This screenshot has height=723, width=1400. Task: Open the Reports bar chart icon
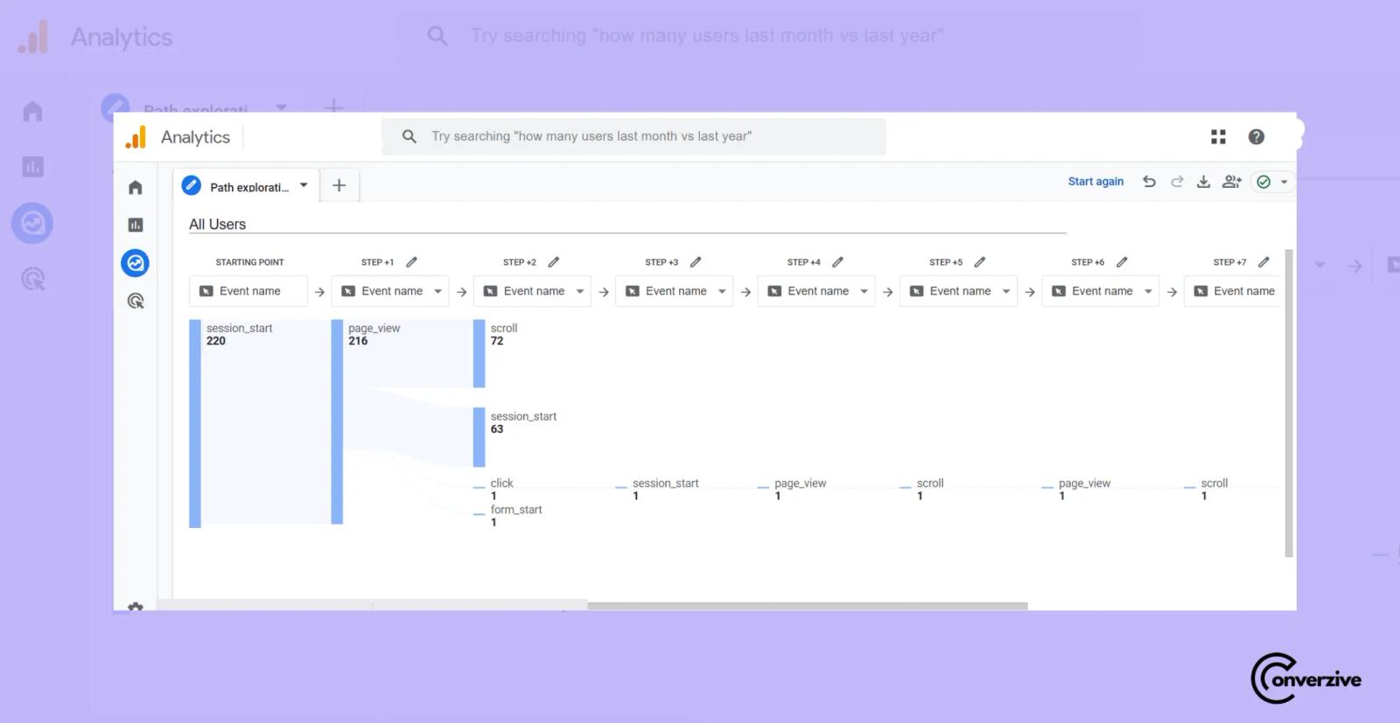click(136, 225)
